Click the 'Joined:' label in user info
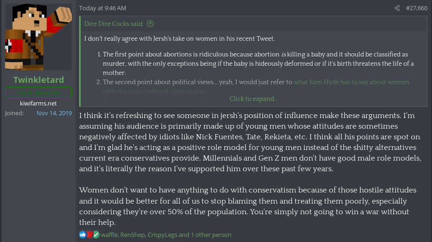Image resolution: width=432 pixels, height=242 pixels. [x=14, y=113]
